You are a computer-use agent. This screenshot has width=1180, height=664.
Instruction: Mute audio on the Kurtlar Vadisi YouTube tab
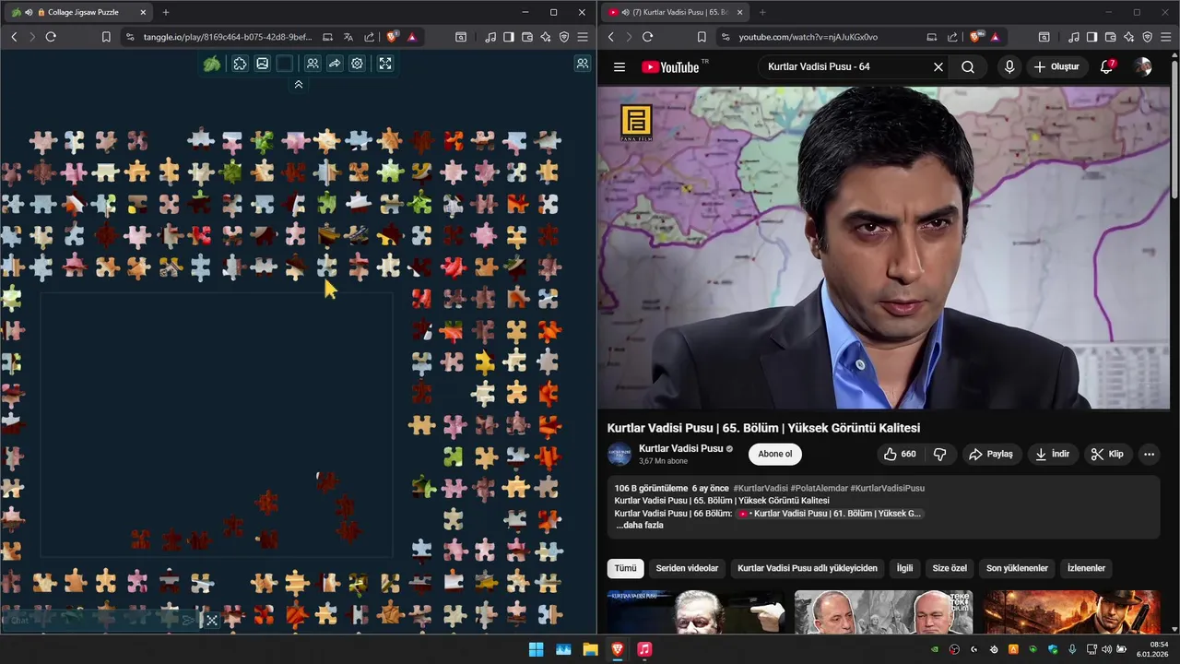coord(626,13)
